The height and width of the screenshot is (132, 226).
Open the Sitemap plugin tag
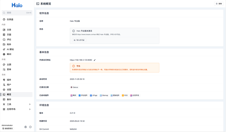coord(104,95)
